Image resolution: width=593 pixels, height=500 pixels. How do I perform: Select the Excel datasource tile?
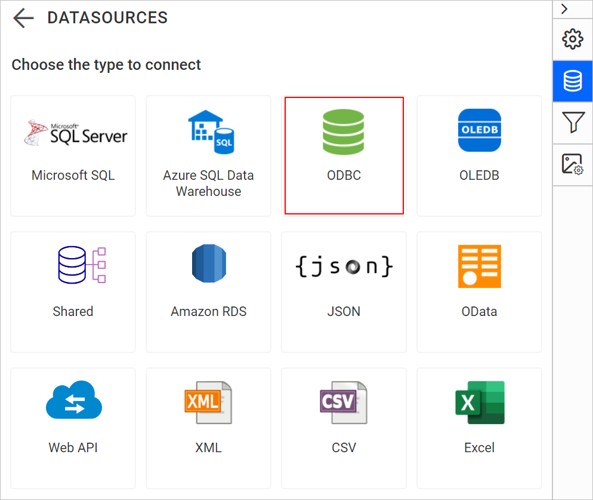click(479, 428)
